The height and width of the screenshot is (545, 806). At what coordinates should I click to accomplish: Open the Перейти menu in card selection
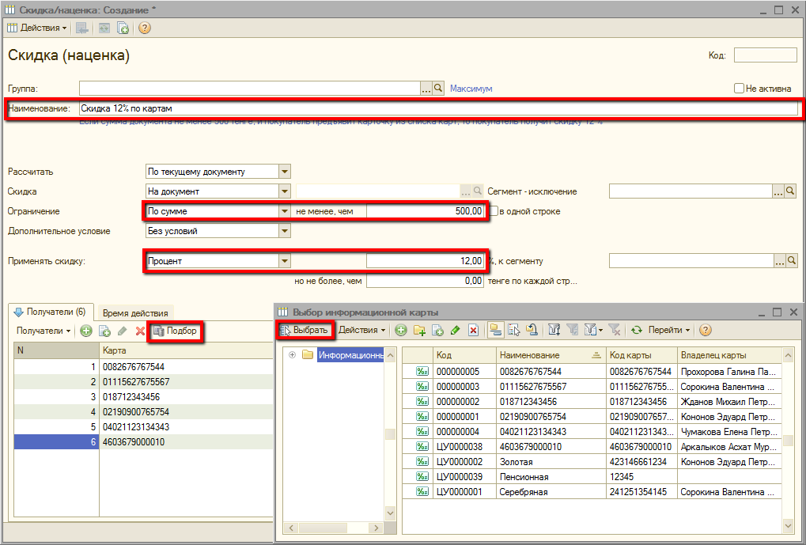tap(668, 330)
